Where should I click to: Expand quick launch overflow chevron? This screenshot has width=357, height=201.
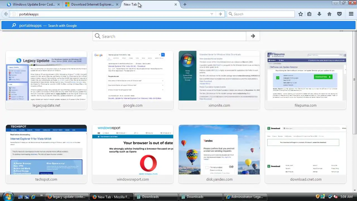[42, 195]
